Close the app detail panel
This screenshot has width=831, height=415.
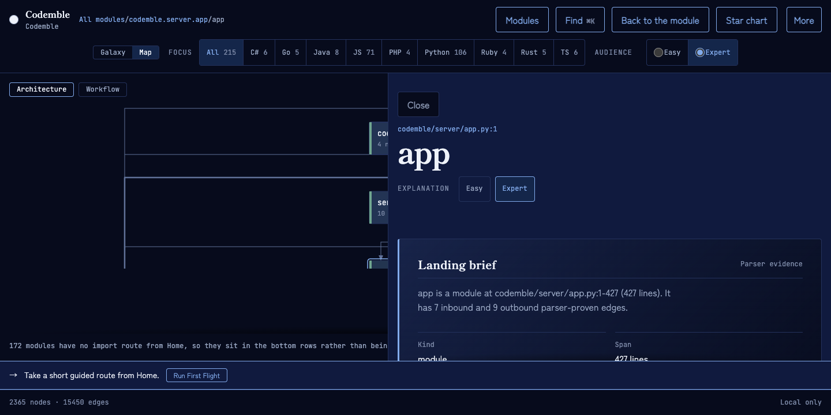pyautogui.click(x=418, y=105)
